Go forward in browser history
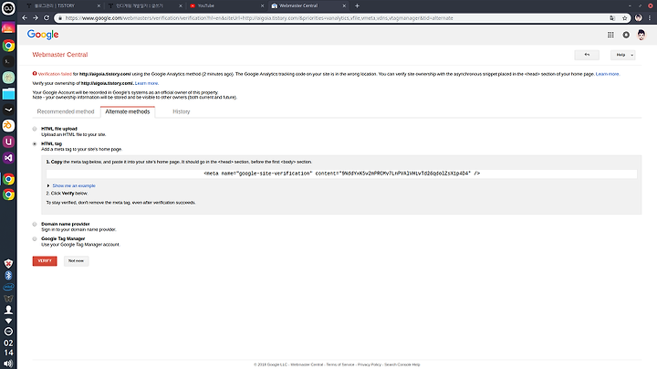This screenshot has width=657, height=369. coord(36,18)
